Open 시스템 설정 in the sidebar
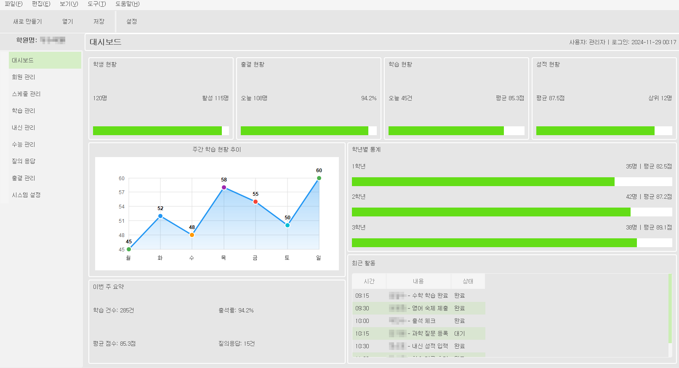 [26, 195]
